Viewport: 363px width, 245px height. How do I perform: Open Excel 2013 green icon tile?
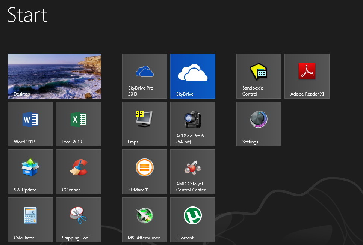click(79, 120)
